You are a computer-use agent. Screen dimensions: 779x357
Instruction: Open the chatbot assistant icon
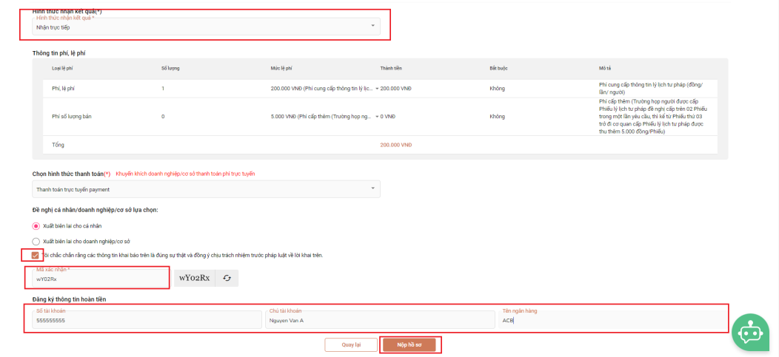750,333
